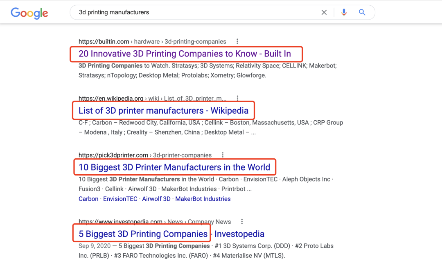
Task: Follow the Airwolf 3D sitelink
Action: click(156, 199)
